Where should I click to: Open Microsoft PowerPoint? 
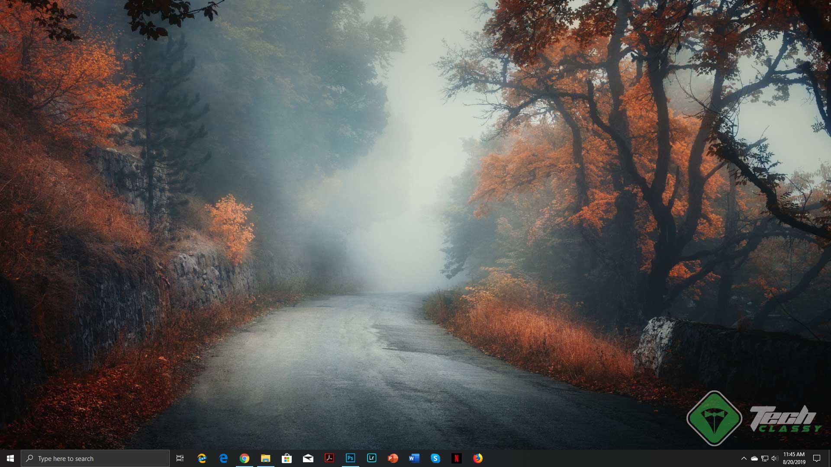click(x=393, y=458)
